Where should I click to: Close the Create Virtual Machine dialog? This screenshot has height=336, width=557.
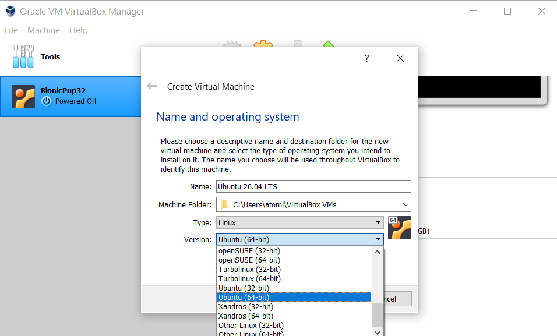tap(400, 58)
